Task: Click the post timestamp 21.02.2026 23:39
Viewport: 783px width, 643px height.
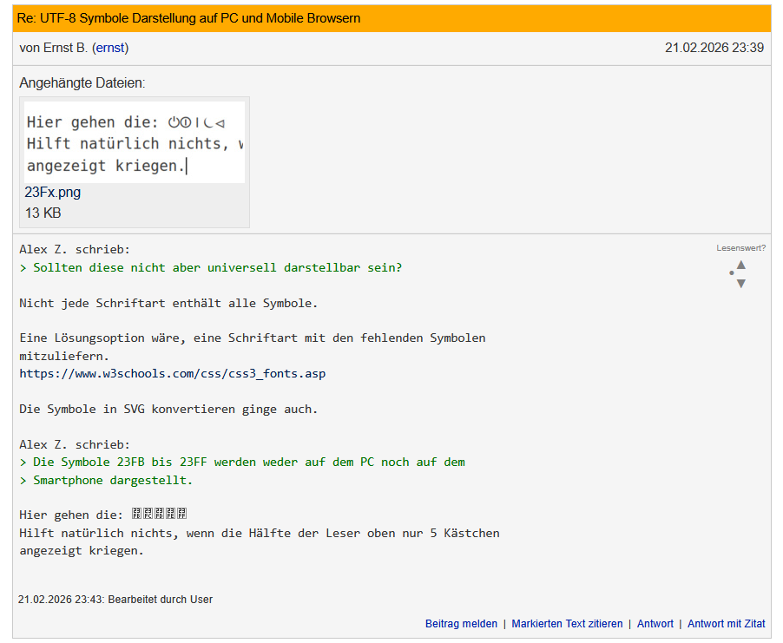Action: click(714, 48)
